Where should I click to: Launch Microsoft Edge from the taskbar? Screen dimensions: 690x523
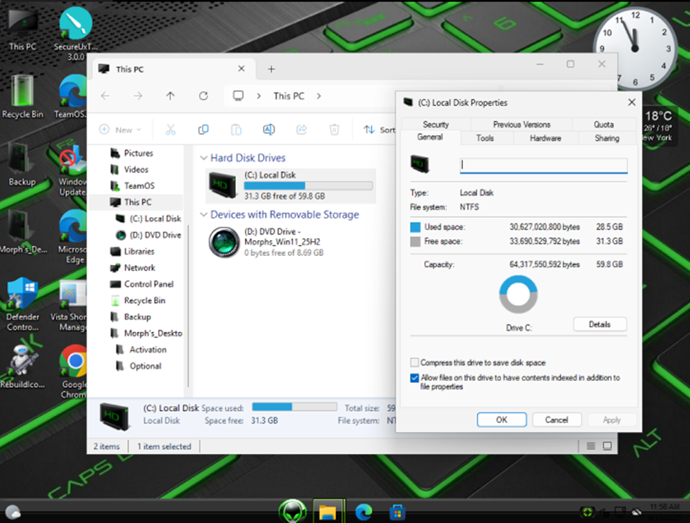pos(364,511)
